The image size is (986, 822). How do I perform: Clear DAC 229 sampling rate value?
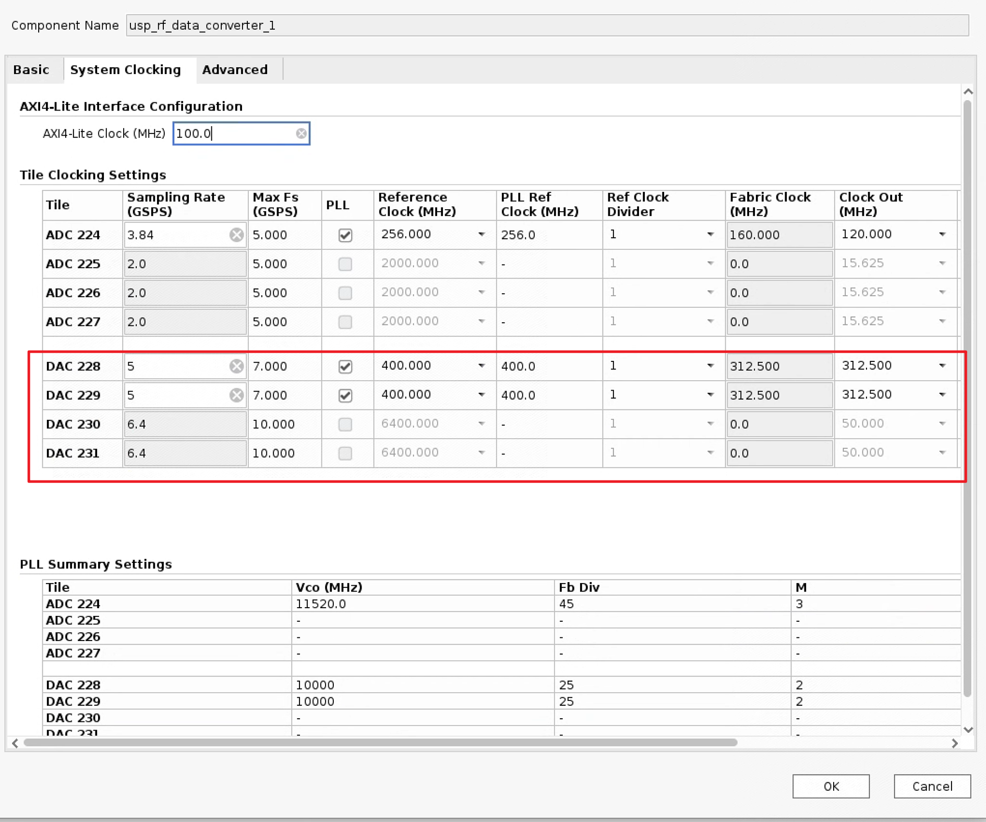click(x=236, y=395)
